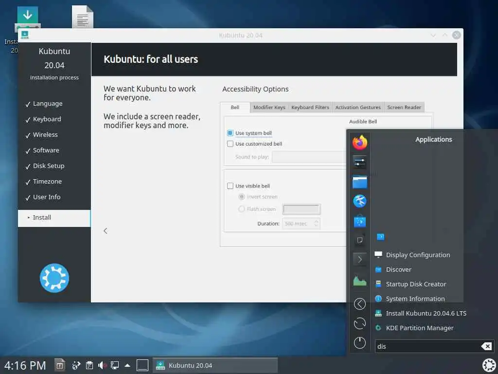The image size is (498, 374).
Task: Open the Keyboard Filters tab
Action: tap(310, 107)
